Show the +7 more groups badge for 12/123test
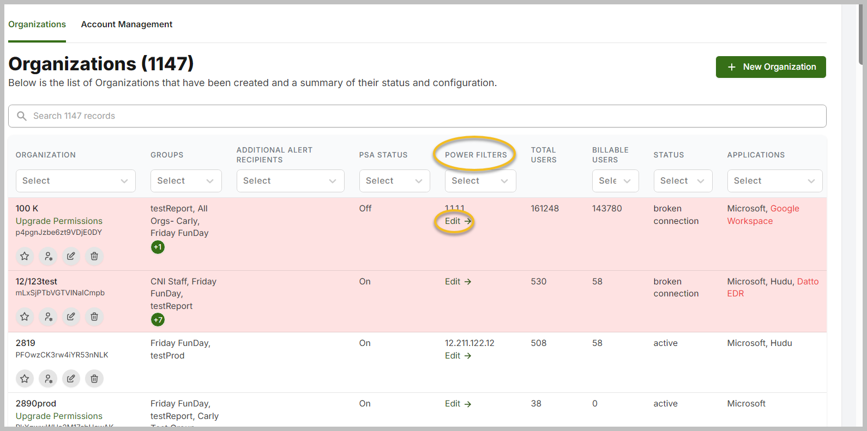The height and width of the screenshot is (431, 867). coord(158,320)
